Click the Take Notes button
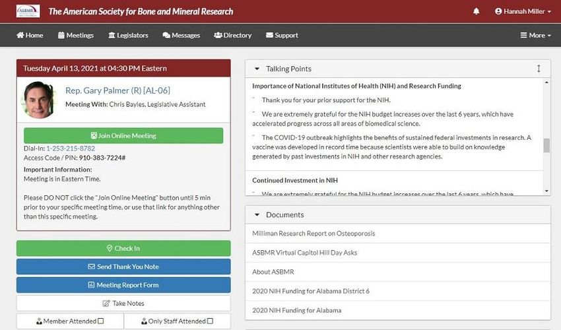Viewport: 561px width, 330px height. tap(123, 304)
